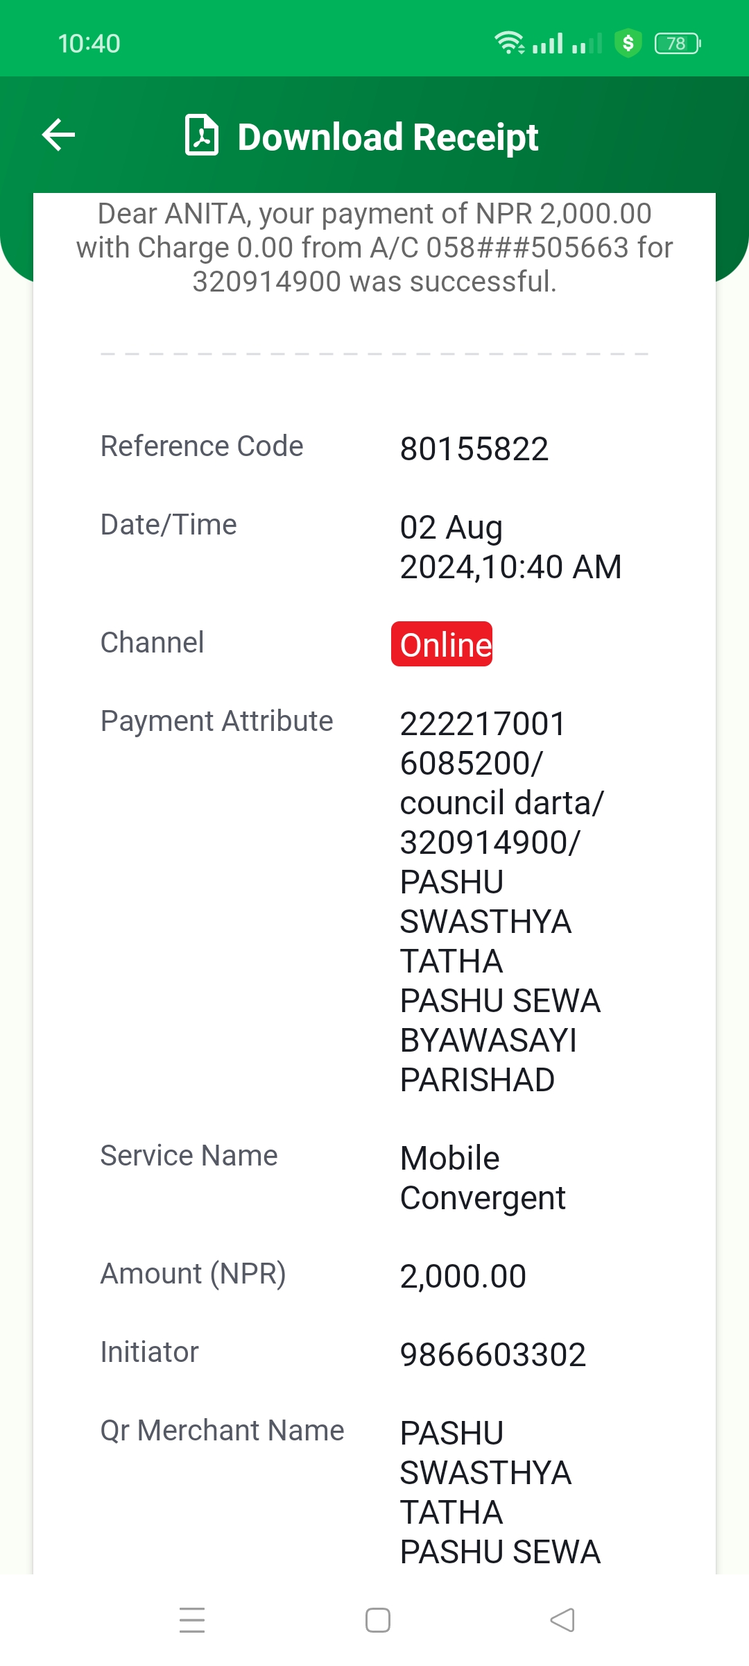Tap the mobile signal bars icon
The height and width of the screenshot is (1666, 749).
(x=548, y=43)
